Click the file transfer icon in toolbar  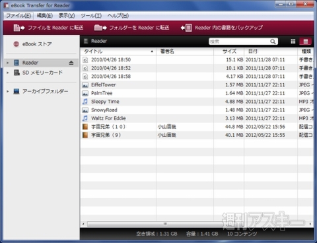tap(19, 28)
